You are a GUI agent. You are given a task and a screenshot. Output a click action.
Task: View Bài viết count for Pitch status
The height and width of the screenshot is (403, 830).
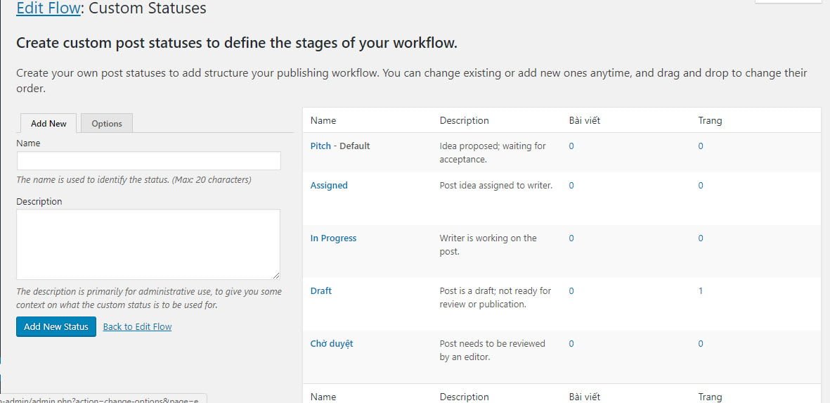click(x=571, y=146)
